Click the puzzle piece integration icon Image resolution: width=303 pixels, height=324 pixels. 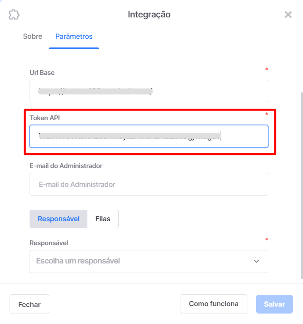(14, 14)
